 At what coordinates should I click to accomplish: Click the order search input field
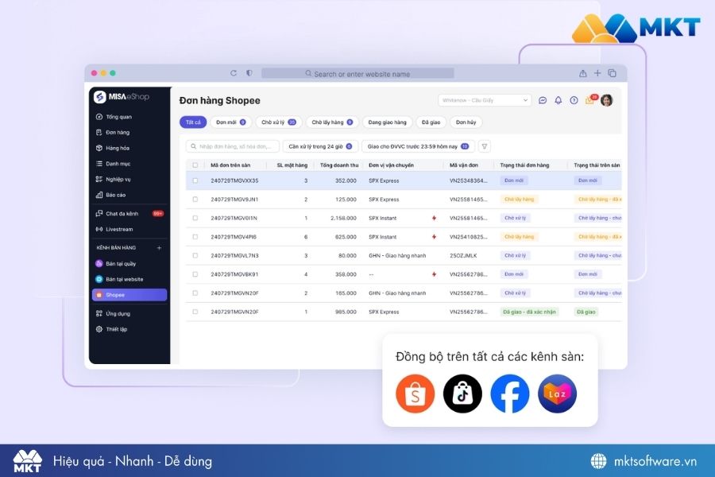[234, 146]
